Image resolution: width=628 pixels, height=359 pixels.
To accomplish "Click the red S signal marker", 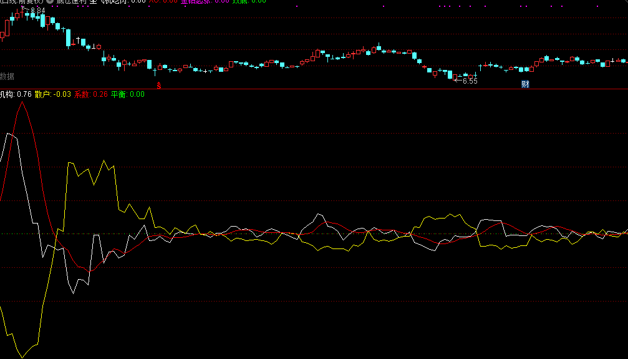I will (158, 84).
